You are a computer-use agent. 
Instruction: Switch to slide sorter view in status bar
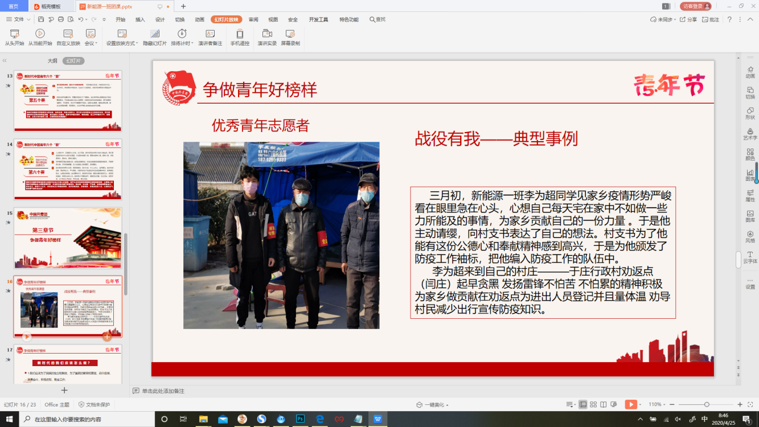(593, 404)
